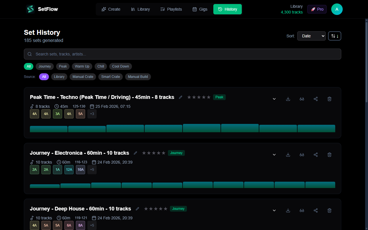This screenshot has width=368, height=230.
Task: Preview the Journey Electronica set with glasses icon
Action: coord(302,154)
